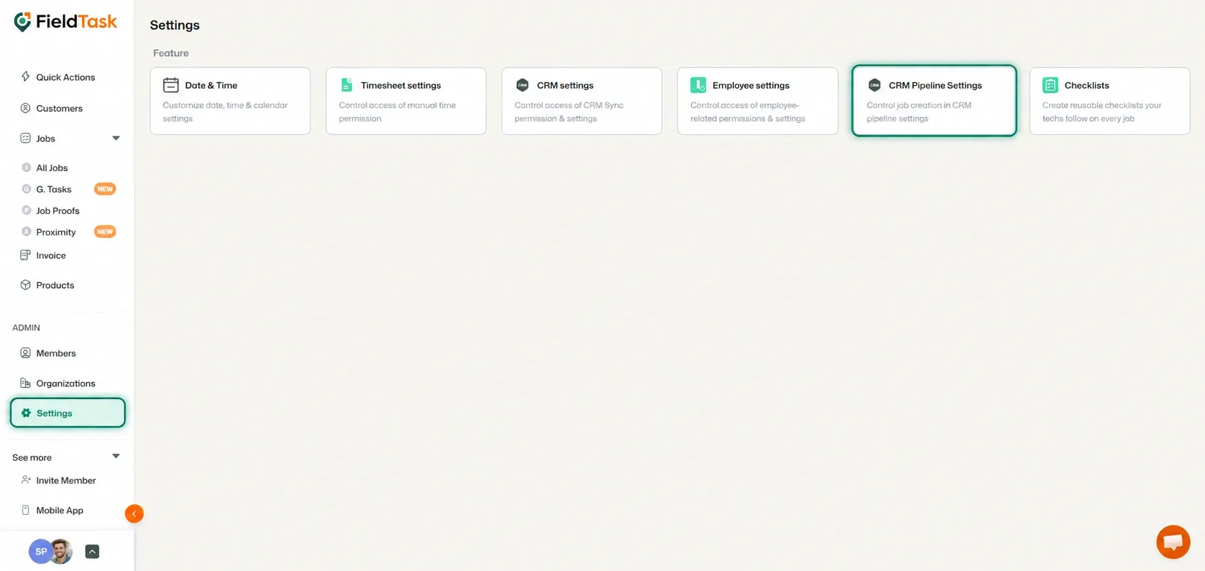Click the Settings gear icon in sidebar
The width and height of the screenshot is (1205, 571).
tap(26, 413)
